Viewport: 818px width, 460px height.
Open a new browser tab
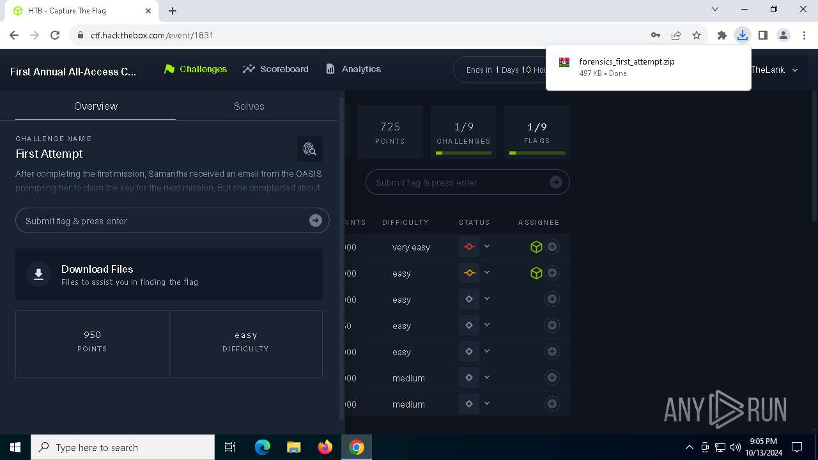tap(173, 11)
